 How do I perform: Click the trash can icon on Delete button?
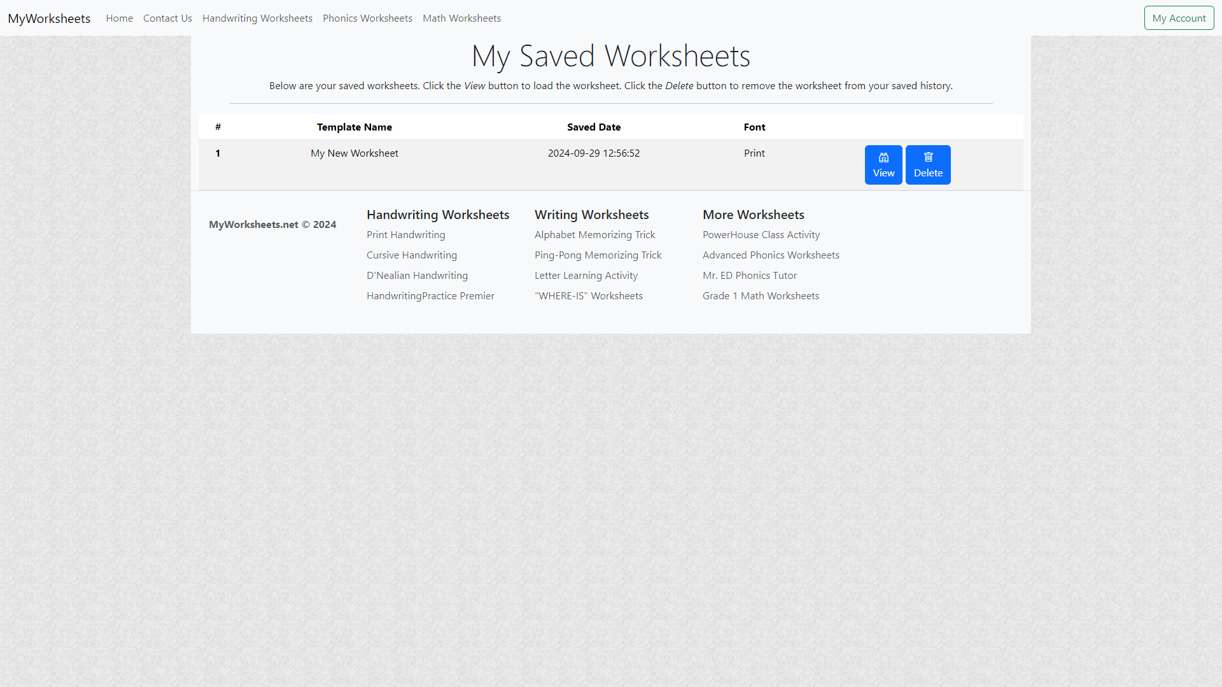click(x=928, y=157)
